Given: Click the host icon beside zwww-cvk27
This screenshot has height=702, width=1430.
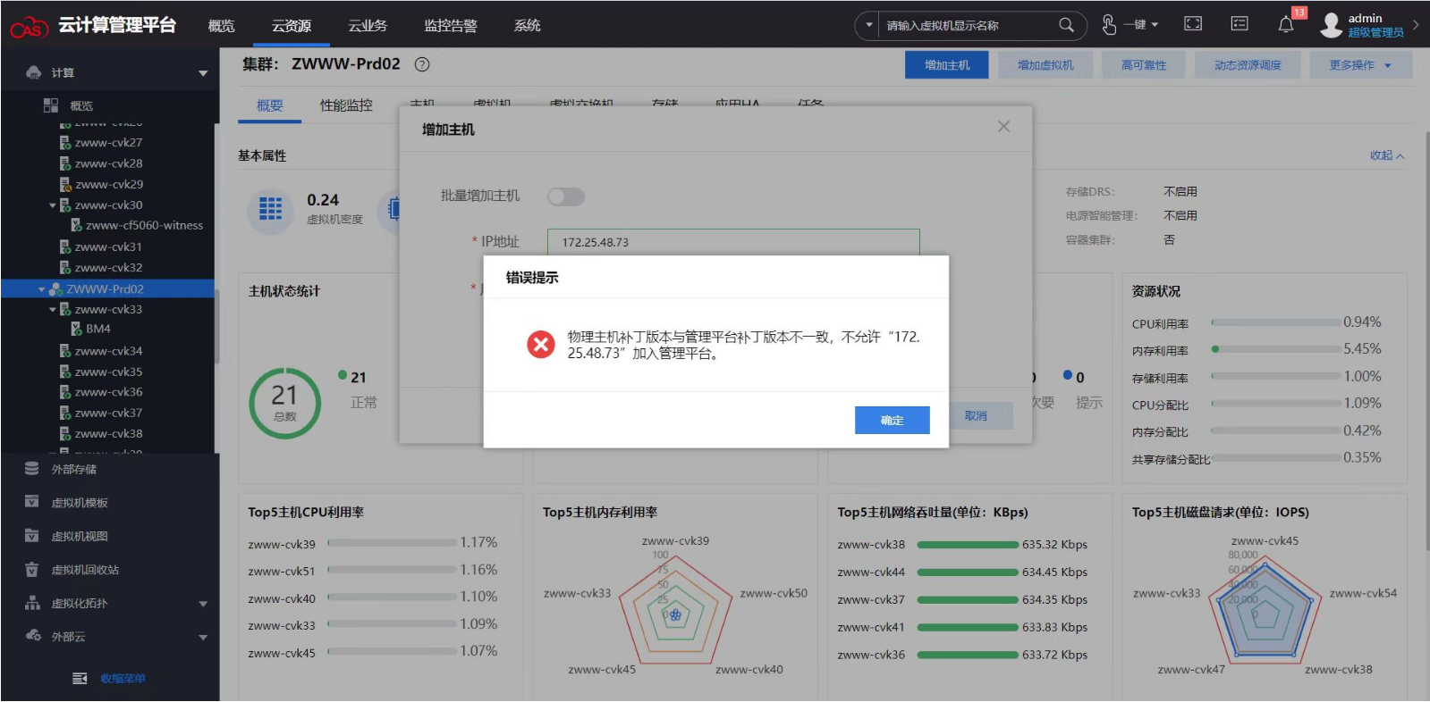Looking at the screenshot, I should pos(65,143).
